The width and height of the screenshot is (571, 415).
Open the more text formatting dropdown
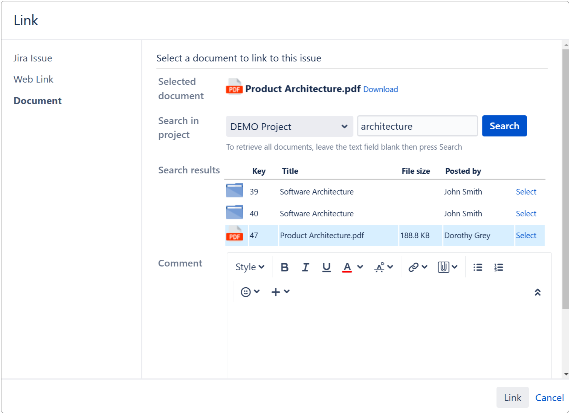tap(383, 267)
